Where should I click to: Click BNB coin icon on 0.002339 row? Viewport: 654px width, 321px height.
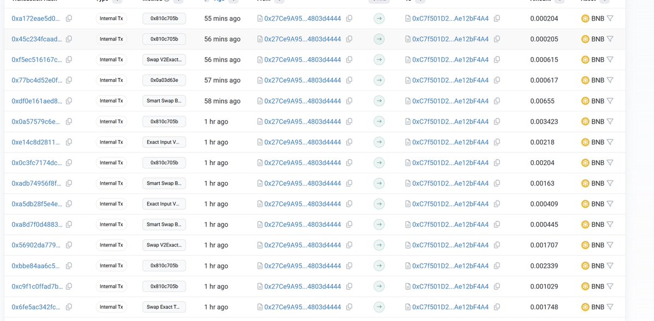(x=585, y=266)
